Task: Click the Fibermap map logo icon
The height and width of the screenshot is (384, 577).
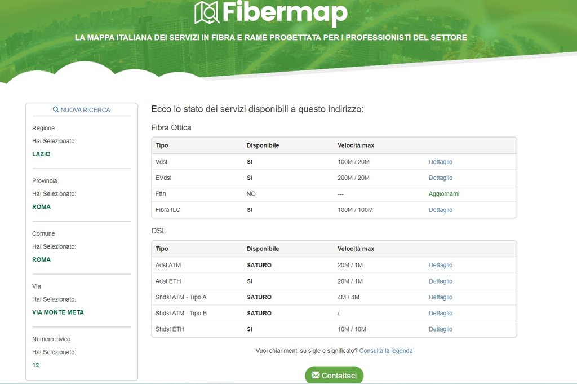Action: (x=207, y=12)
